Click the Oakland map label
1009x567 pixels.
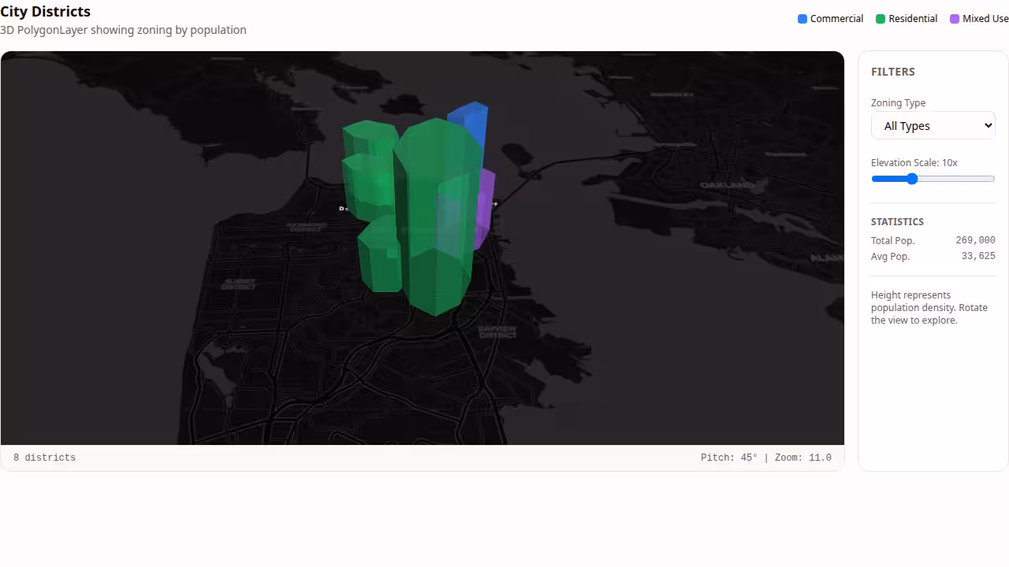(727, 185)
